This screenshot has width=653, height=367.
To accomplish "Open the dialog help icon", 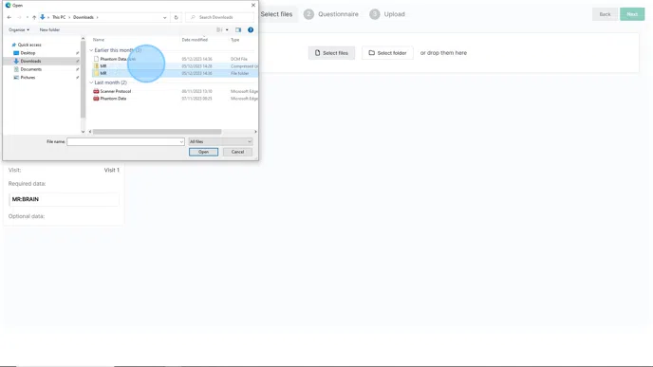I will tap(251, 30).
